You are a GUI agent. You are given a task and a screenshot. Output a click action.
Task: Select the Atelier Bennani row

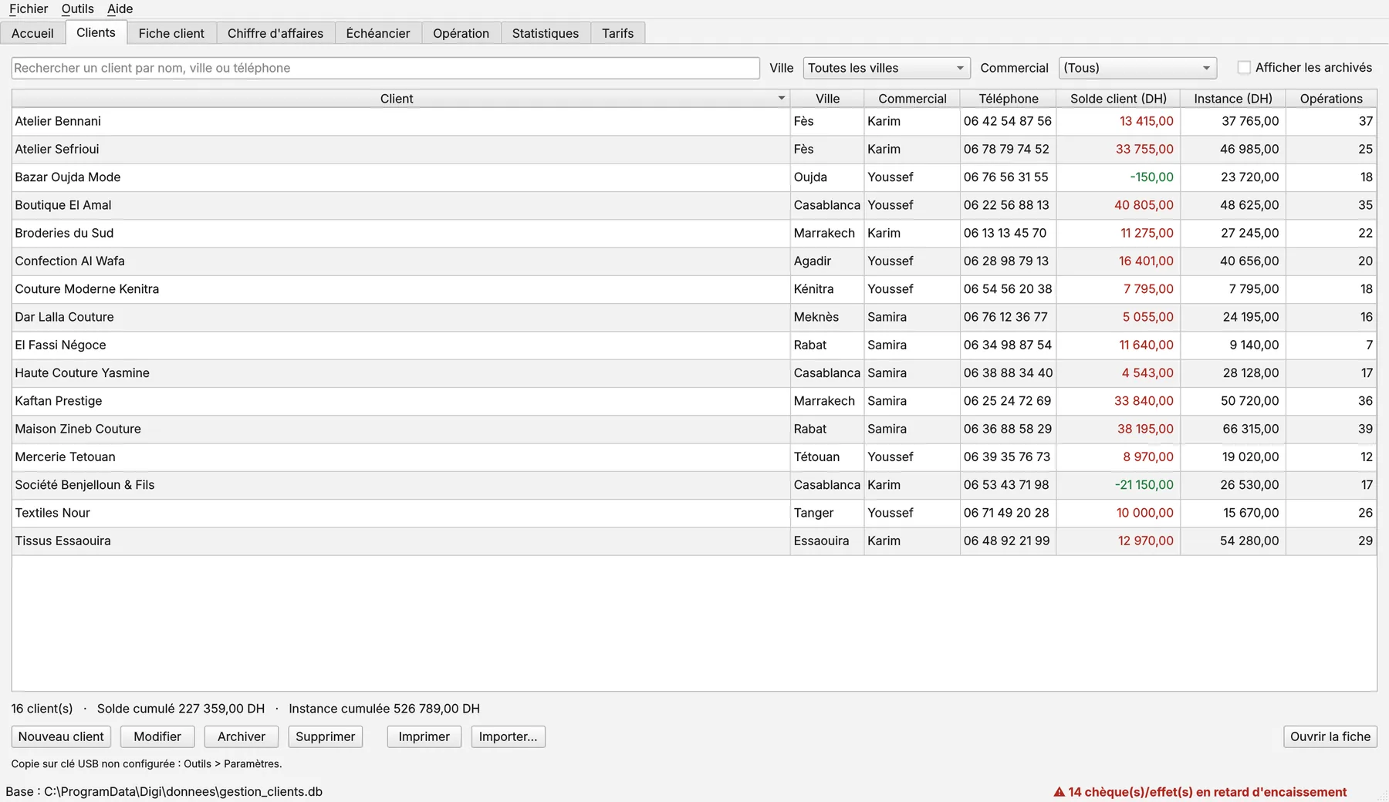[694, 121]
